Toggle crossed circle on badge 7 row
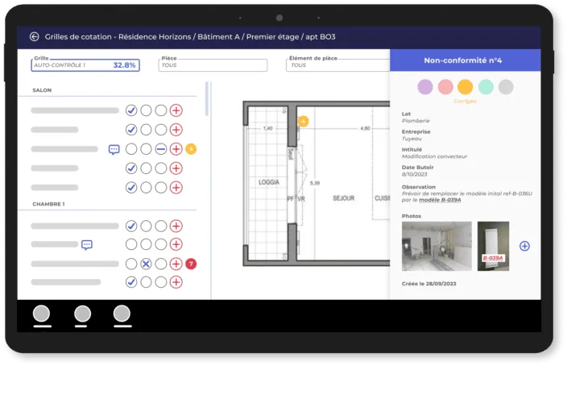Viewport: 567px width, 403px height. coord(146,264)
